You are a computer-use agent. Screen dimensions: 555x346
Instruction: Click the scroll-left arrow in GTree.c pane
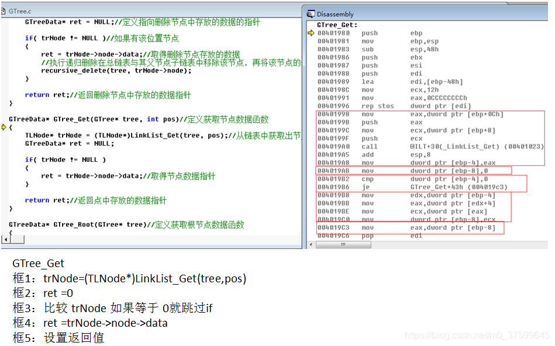pyautogui.click(x=6, y=240)
